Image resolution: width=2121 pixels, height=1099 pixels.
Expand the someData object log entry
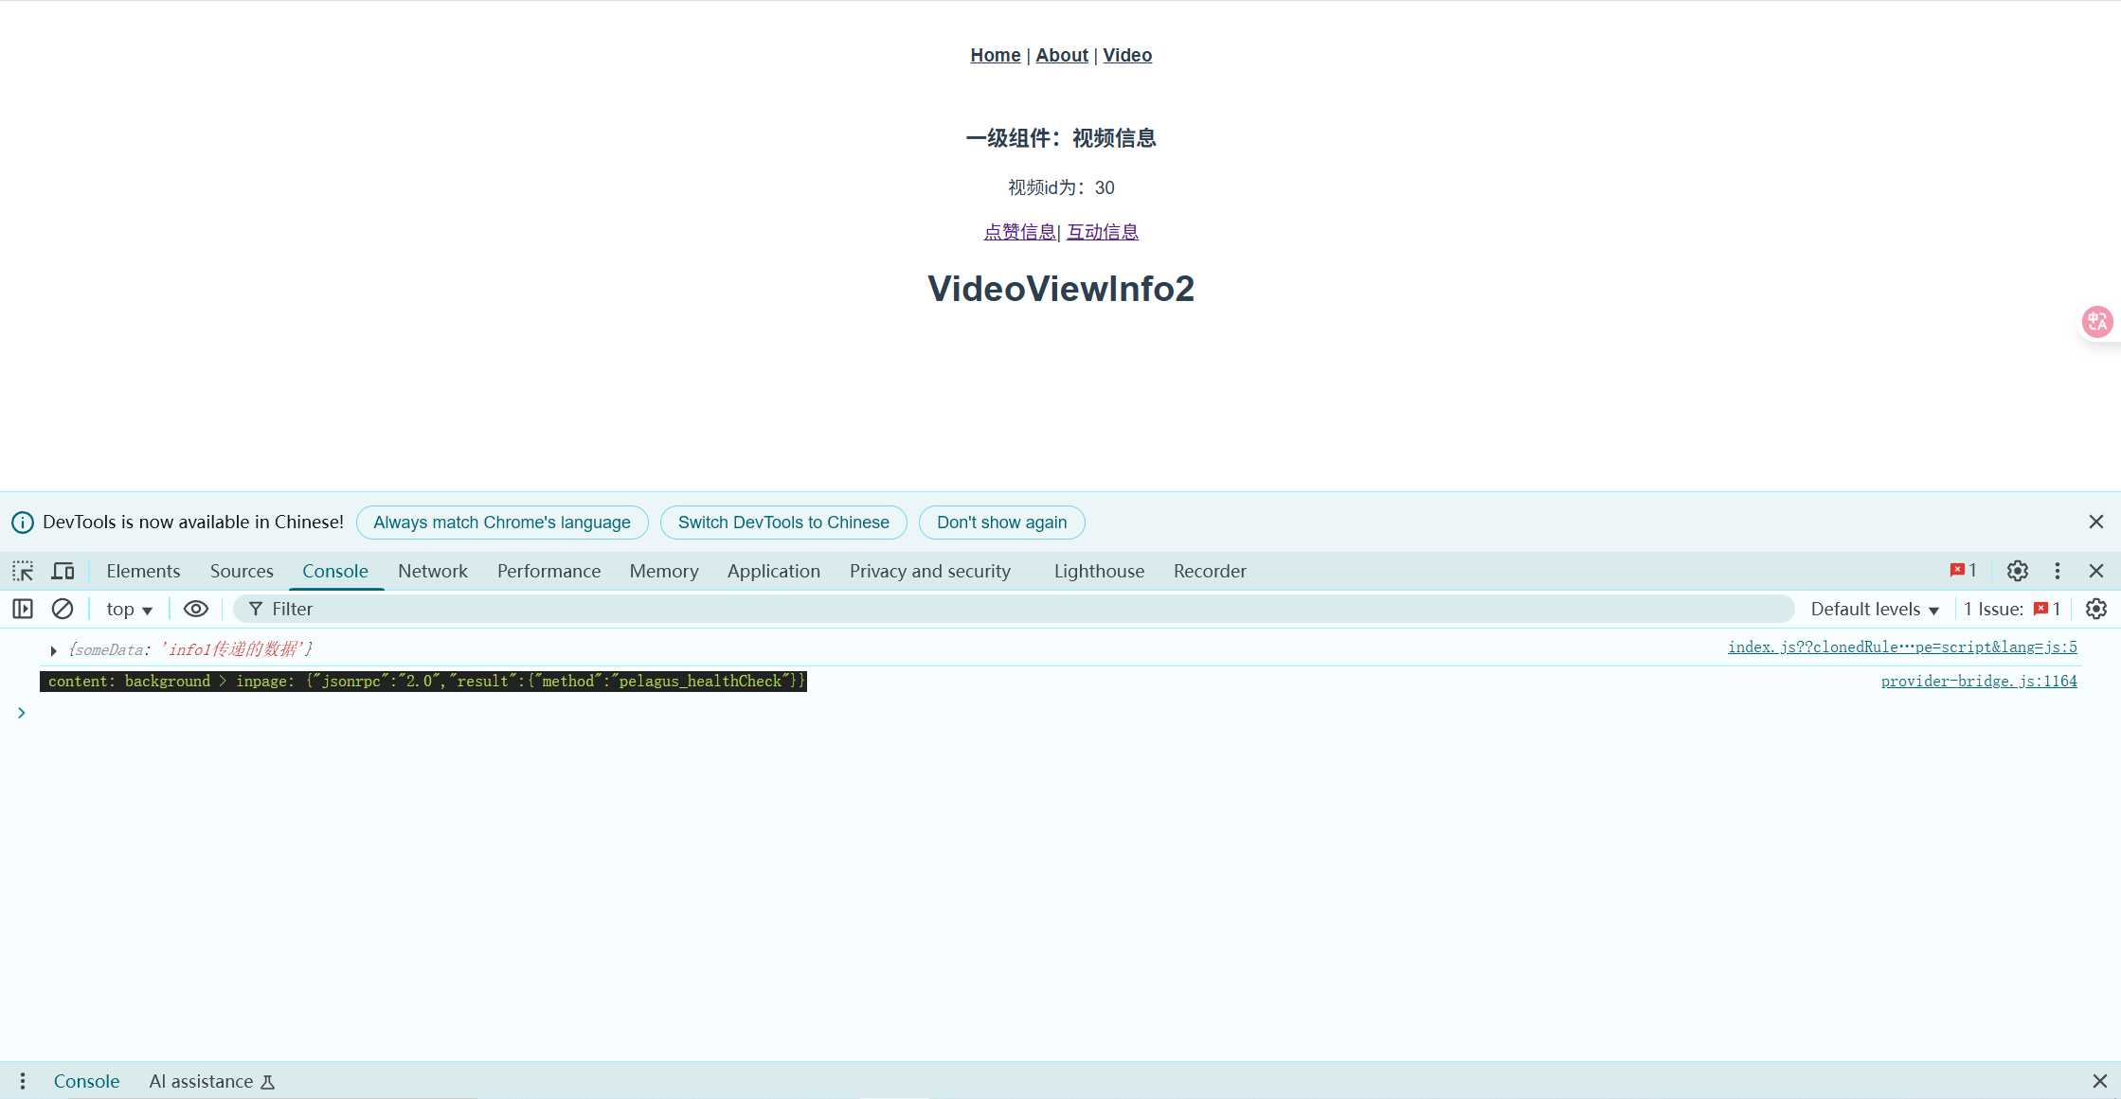coord(54,650)
